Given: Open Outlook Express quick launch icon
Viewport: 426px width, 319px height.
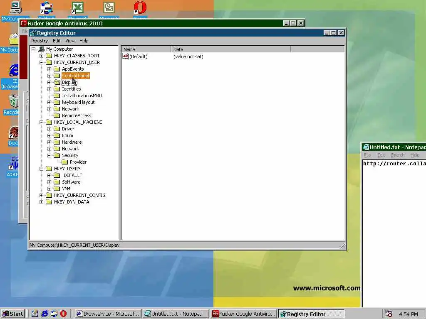Looking at the screenshot, I should point(54,314).
